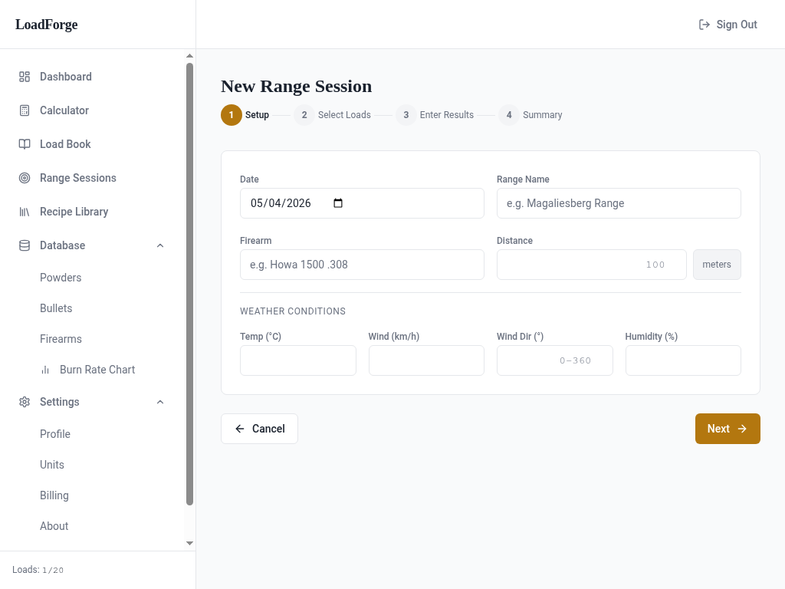
Task: Focus the Firearm input field
Action: point(362,265)
